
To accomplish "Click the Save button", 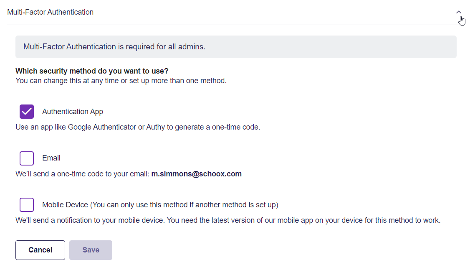I will 91,250.
